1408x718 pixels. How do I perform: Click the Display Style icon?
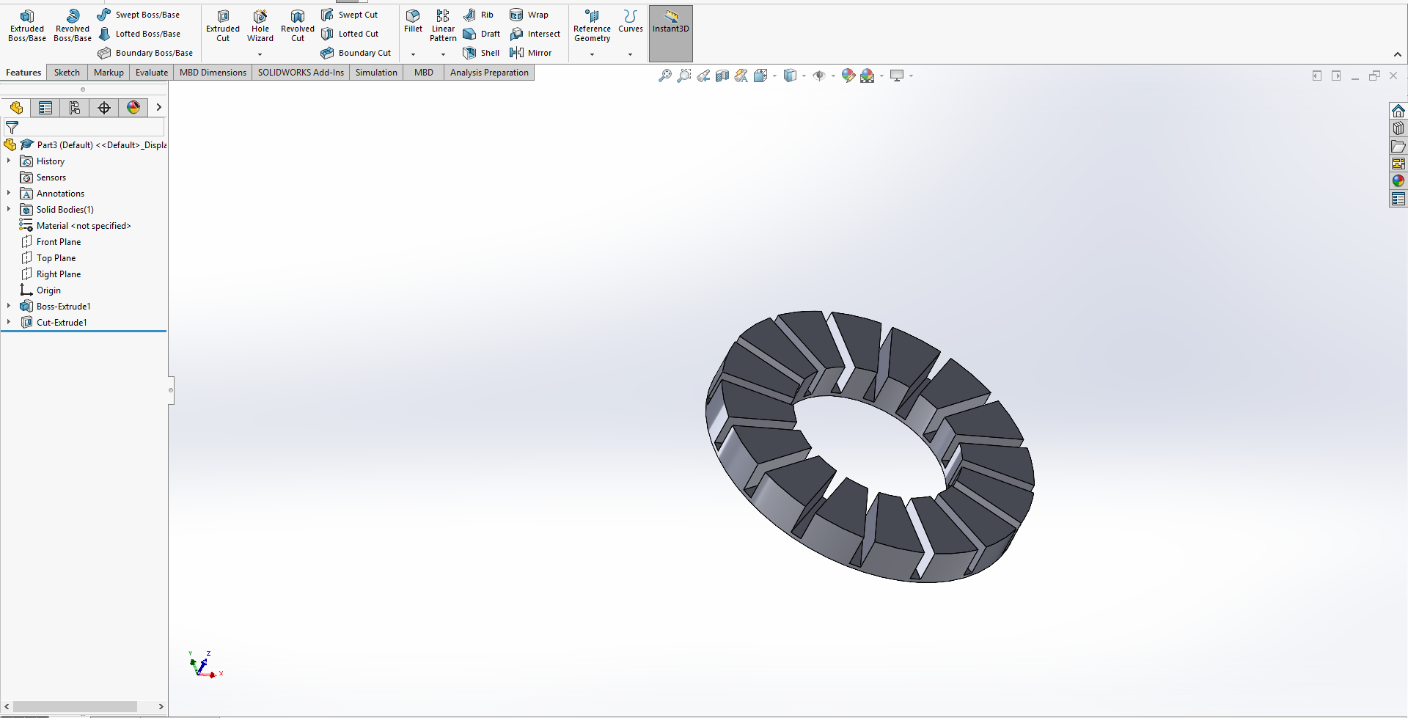point(790,76)
